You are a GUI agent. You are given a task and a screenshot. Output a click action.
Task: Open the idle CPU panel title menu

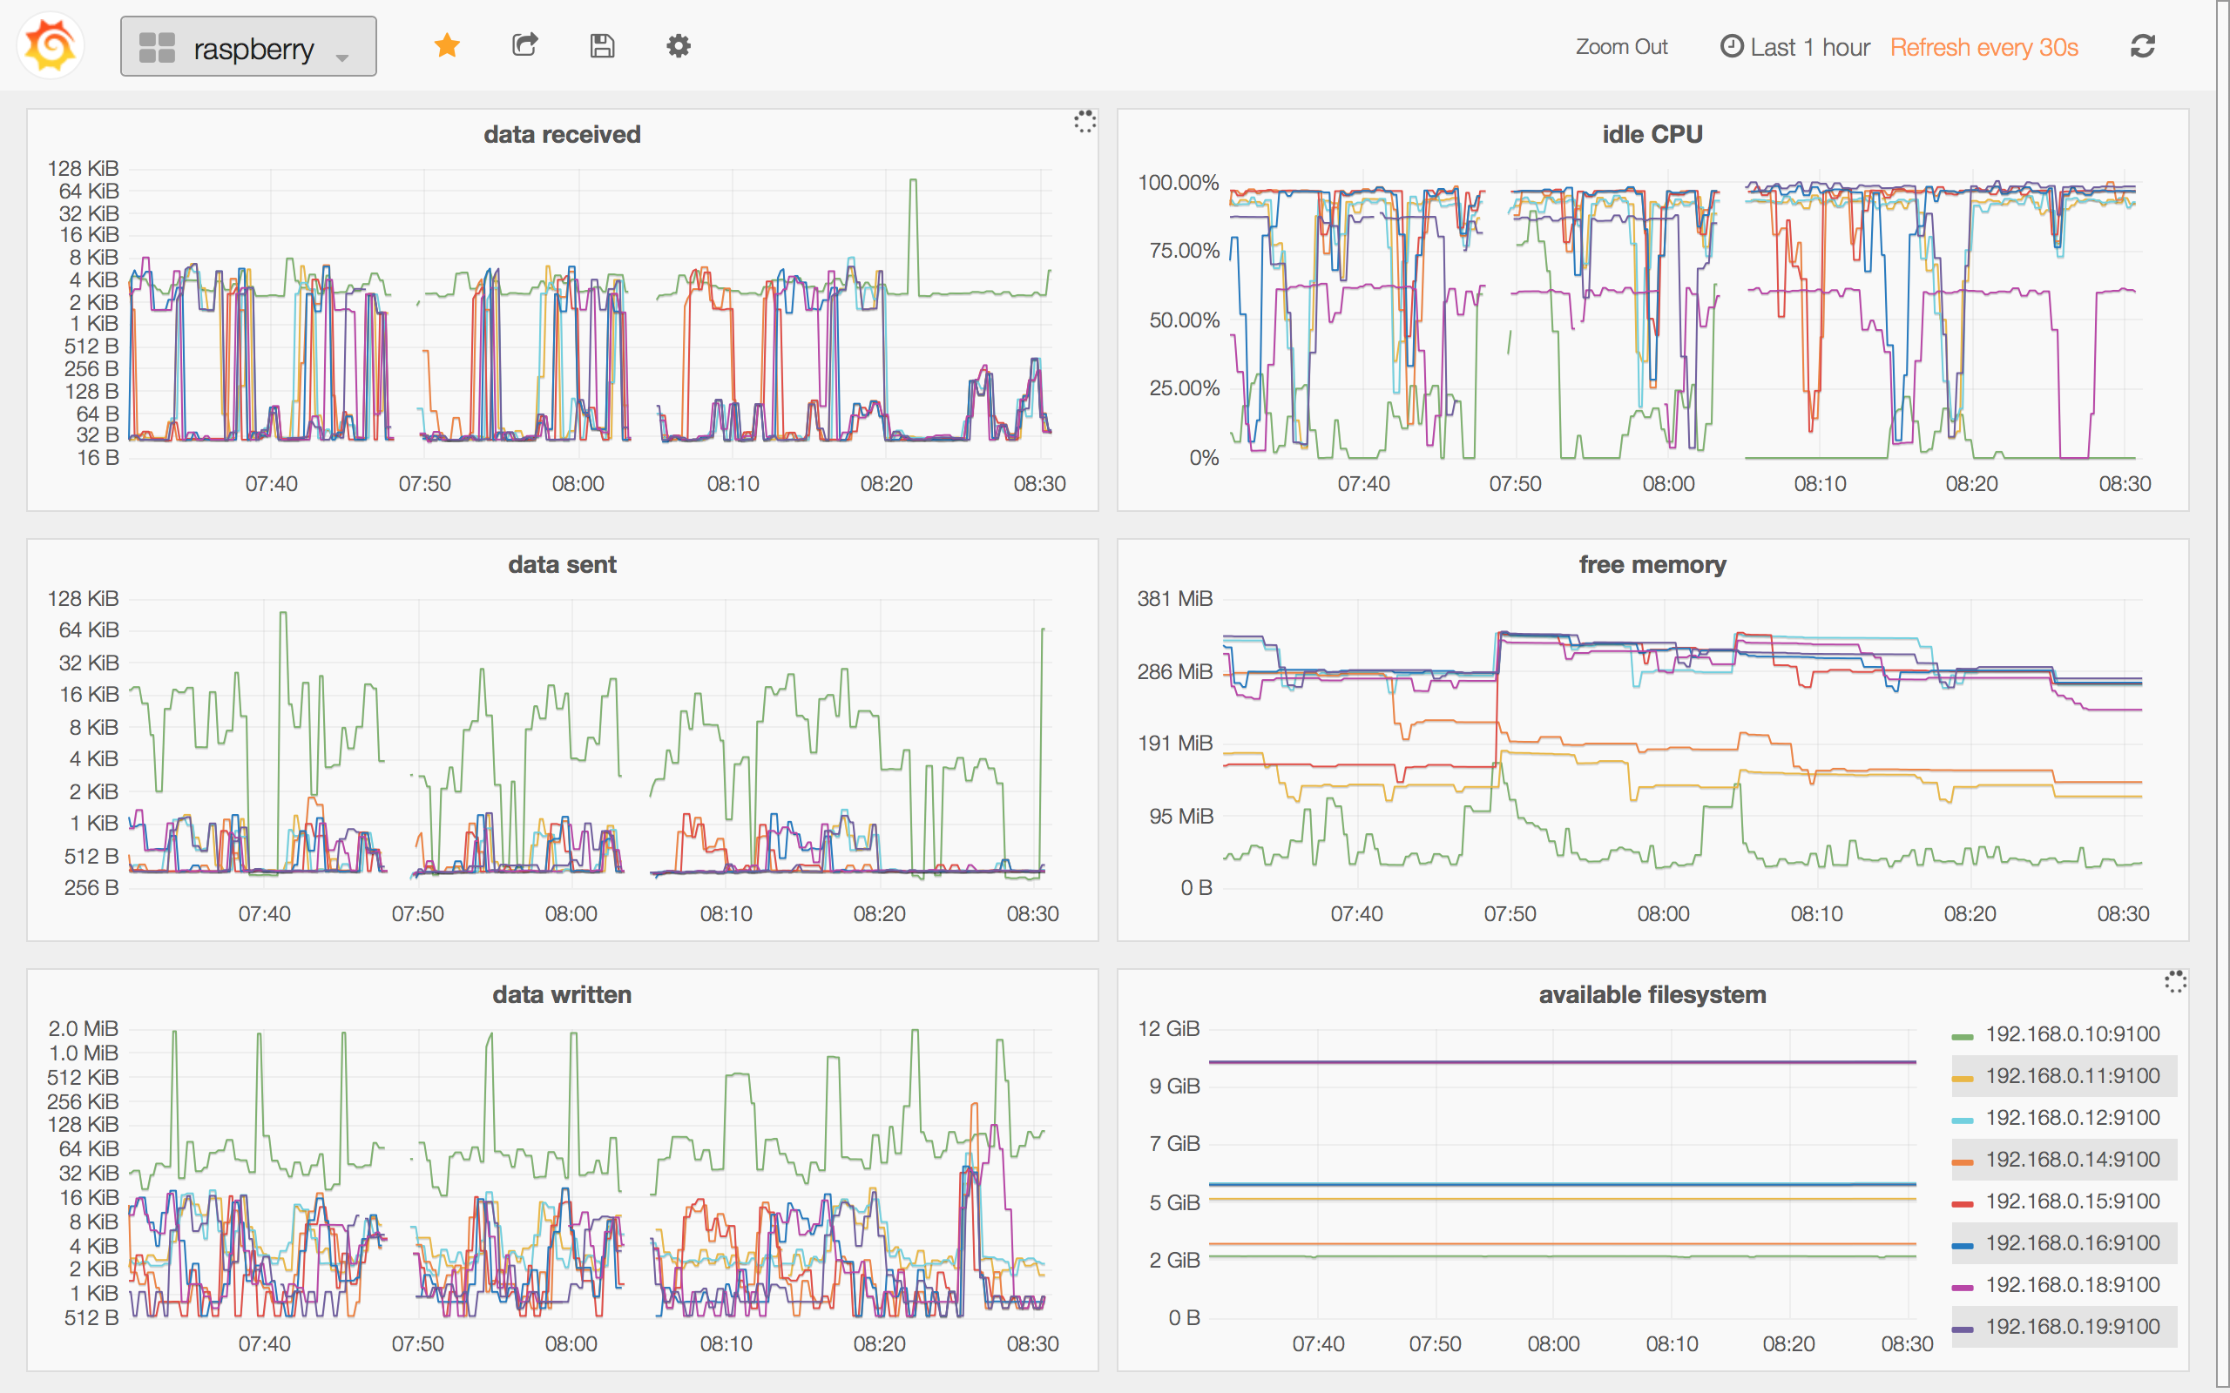[x=1652, y=134]
